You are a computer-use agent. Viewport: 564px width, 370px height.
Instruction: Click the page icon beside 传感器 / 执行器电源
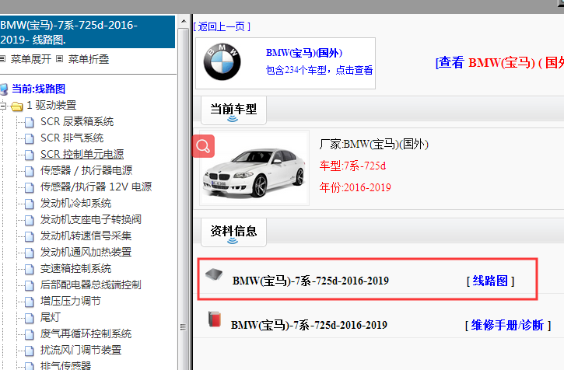tap(29, 171)
